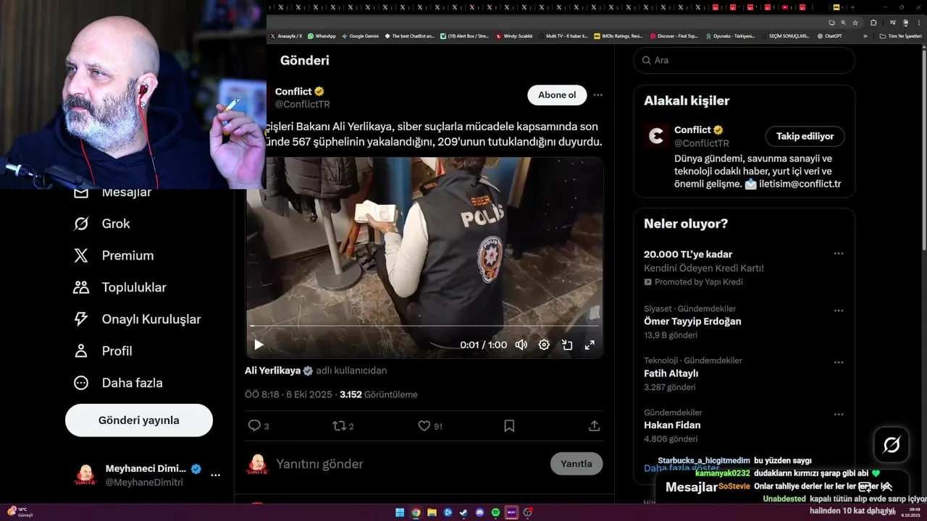This screenshot has width=927, height=521.
Task: Bookmark the Conflict post
Action: [x=509, y=425]
